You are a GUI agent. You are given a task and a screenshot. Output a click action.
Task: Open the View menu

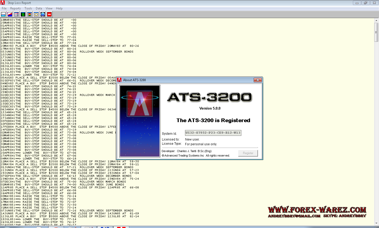49,8
